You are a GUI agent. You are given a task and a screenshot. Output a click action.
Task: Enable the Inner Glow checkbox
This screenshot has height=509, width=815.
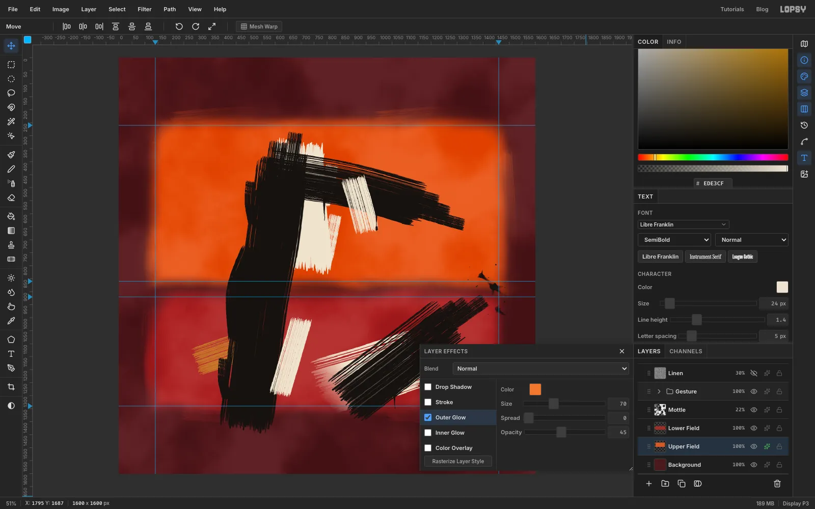(x=428, y=433)
